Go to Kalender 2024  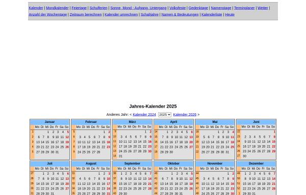[x=144, y=115]
